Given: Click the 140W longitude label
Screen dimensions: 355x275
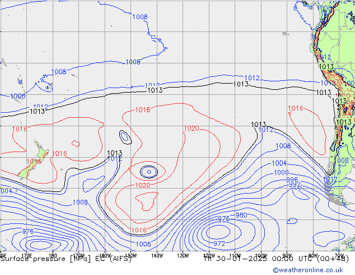Looking at the screenshot, I should (157, 256).
